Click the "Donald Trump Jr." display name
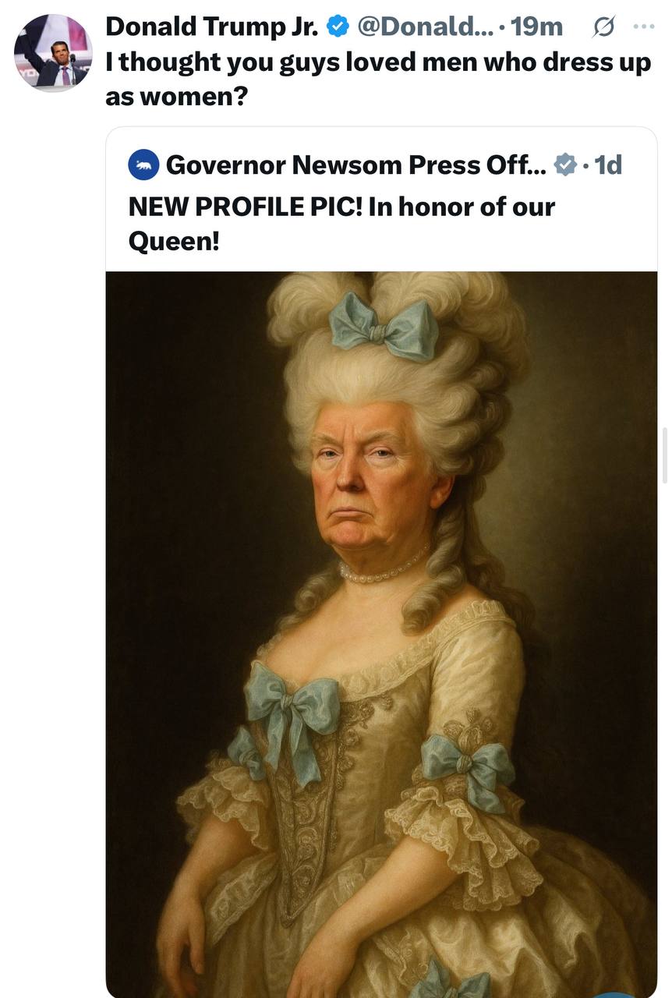Viewport: 672px width, 998px height. (212, 27)
